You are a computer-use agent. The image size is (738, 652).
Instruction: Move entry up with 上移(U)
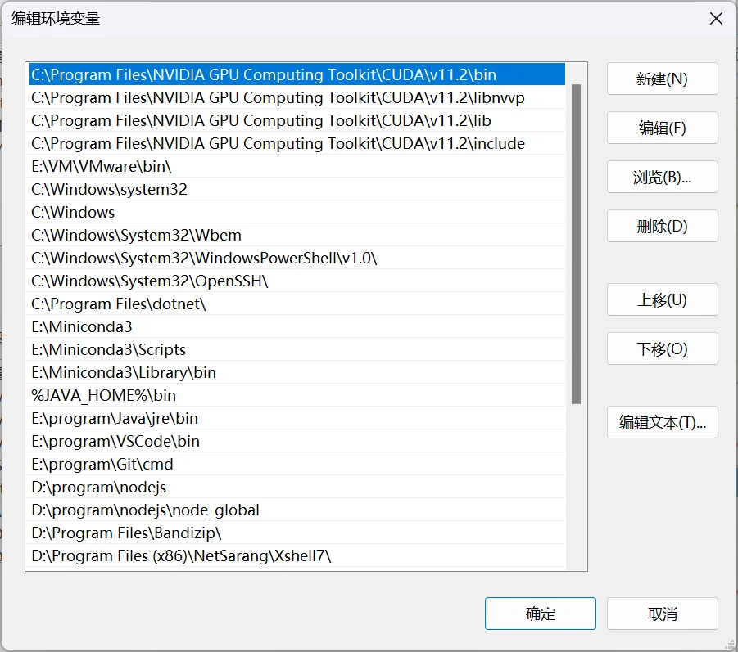pos(662,300)
